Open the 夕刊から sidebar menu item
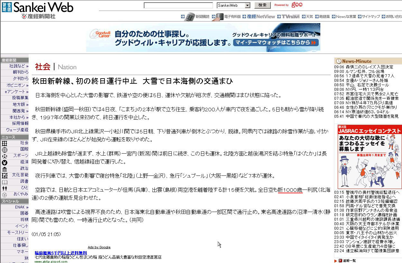The width and height of the screenshot is (402, 263). 21,79
